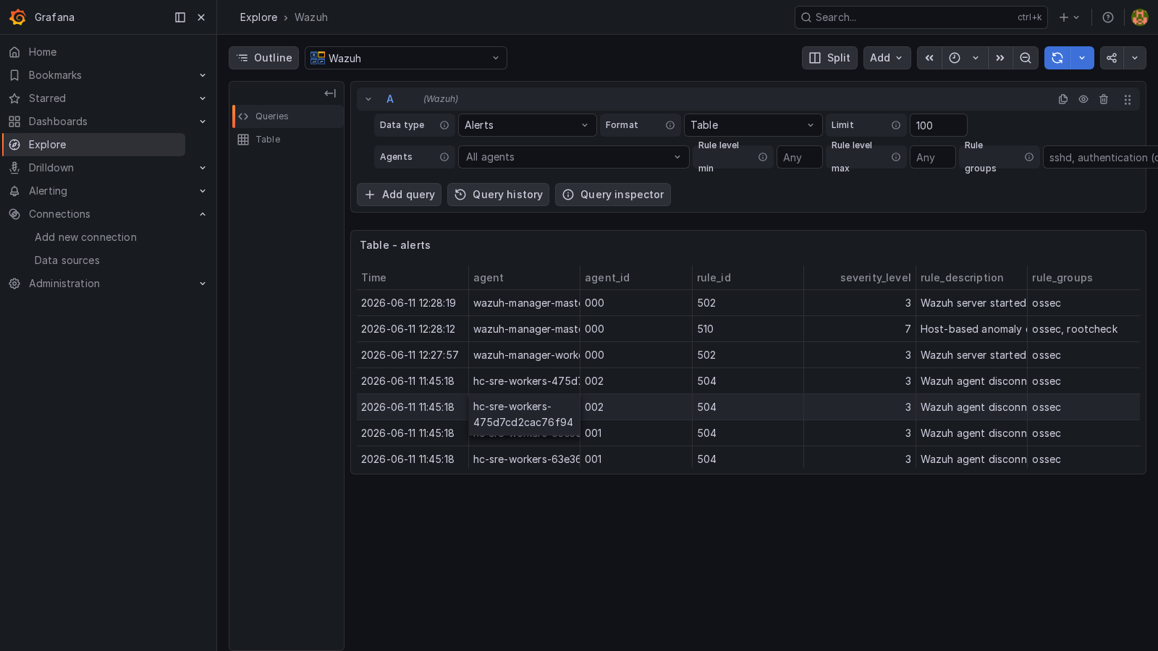Click Agents info icon
Viewport: 1158px width, 651px height.
point(444,157)
